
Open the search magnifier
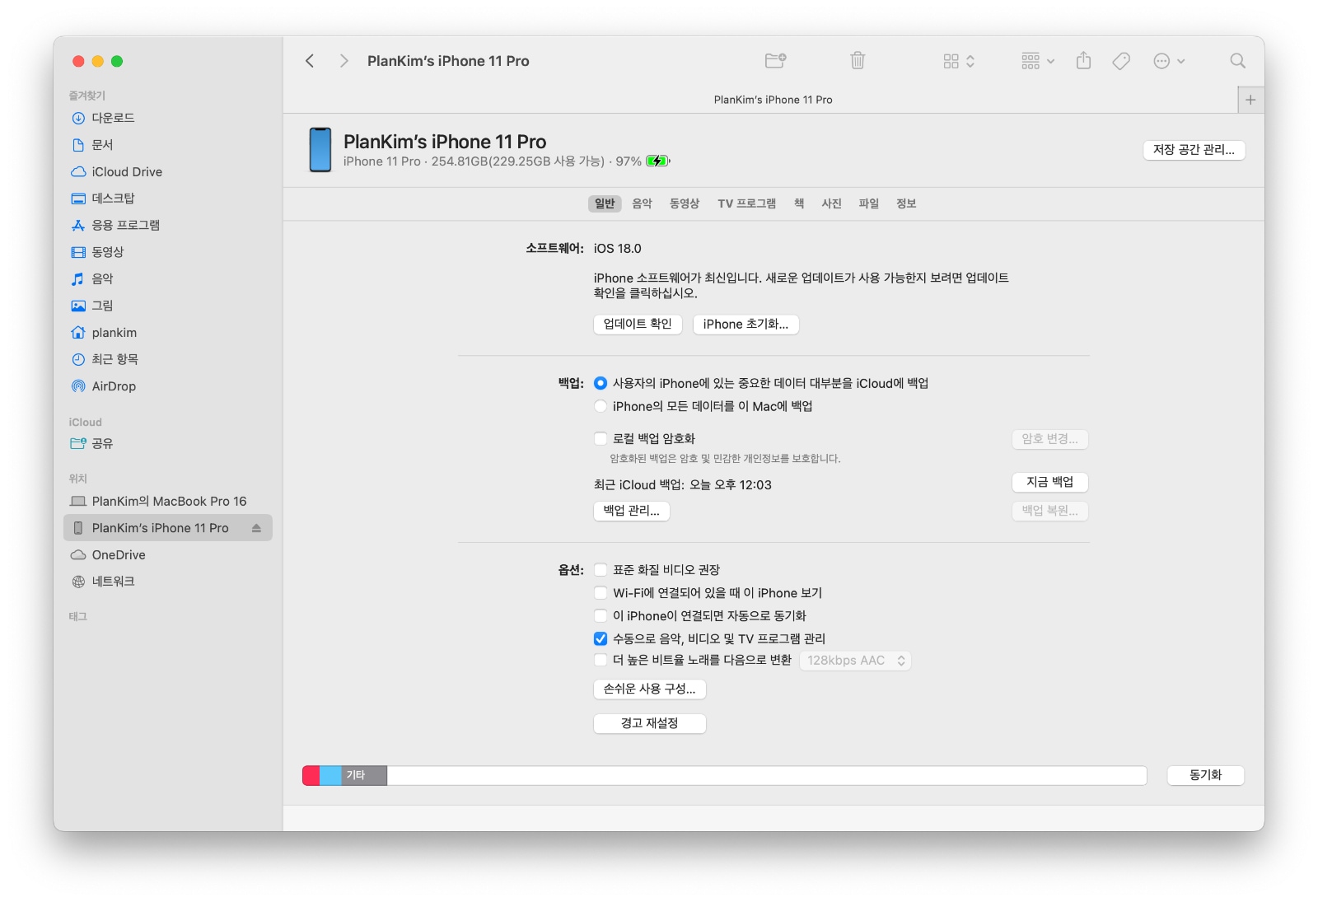point(1237,61)
